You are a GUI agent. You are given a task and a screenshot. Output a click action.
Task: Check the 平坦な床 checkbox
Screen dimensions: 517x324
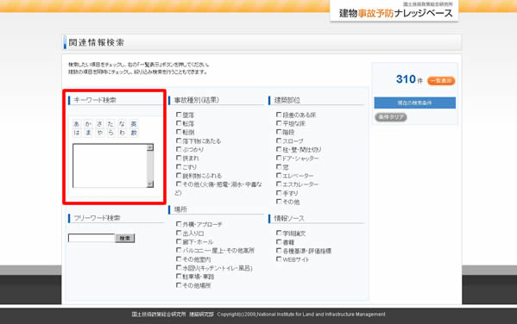pos(279,123)
